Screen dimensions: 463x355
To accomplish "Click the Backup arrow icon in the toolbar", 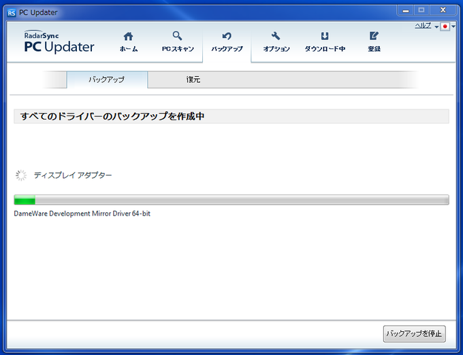I will [x=227, y=36].
